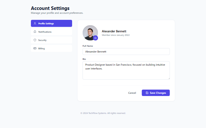Click the 'Member since January 2022' text
206x128 pixels.
[x=116, y=35]
